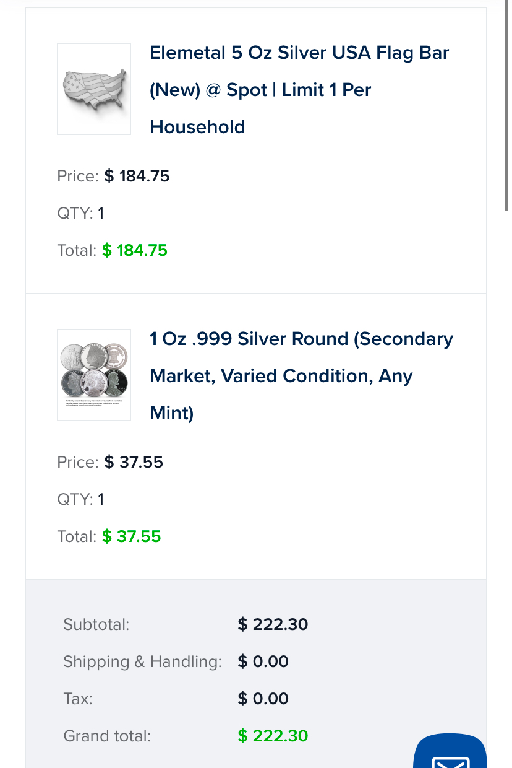Open the silver rounds product thumbnail
512x768 pixels.
[94, 375]
